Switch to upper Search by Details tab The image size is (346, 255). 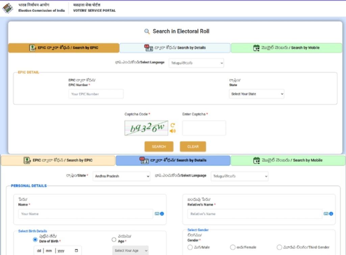click(x=175, y=48)
